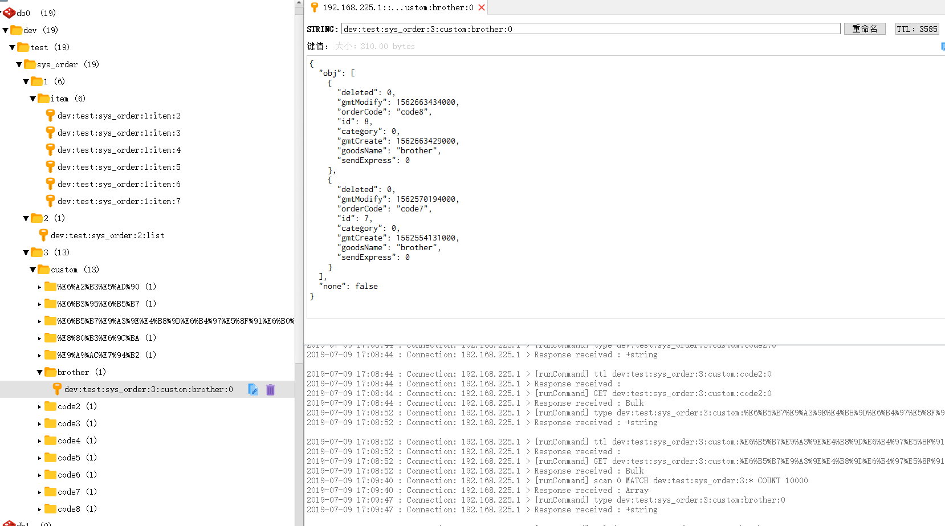Click the folder icon of code6
The image size is (945, 526).
[51, 474]
